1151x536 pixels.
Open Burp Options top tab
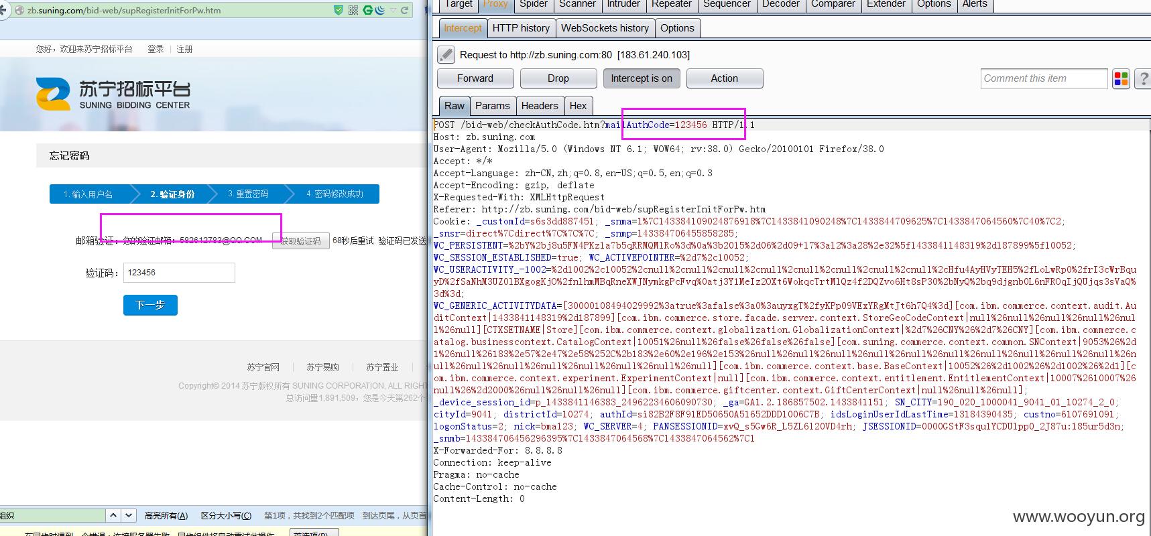(x=934, y=5)
